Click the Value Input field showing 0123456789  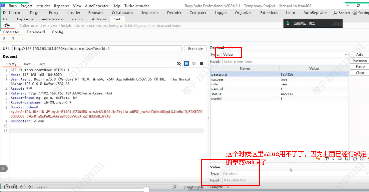point(295,180)
